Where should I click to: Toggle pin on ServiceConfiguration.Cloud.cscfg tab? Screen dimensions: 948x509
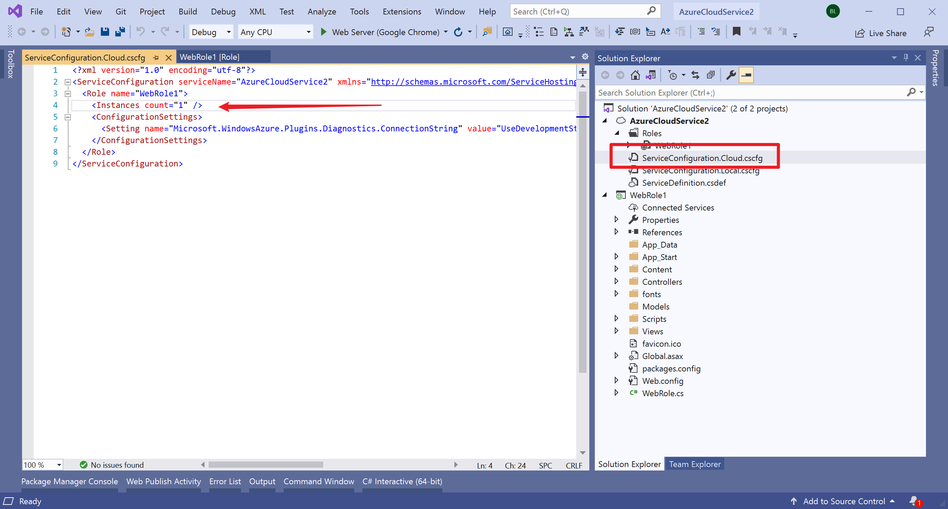coord(156,58)
